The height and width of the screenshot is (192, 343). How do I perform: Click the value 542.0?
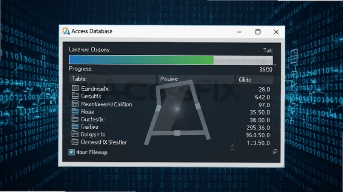(262, 97)
